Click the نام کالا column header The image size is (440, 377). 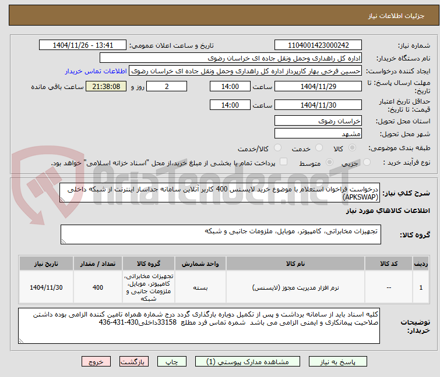295,264
